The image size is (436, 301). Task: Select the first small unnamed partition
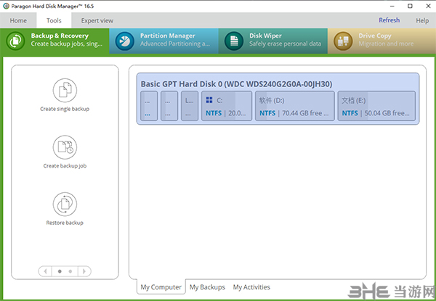coord(149,106)
